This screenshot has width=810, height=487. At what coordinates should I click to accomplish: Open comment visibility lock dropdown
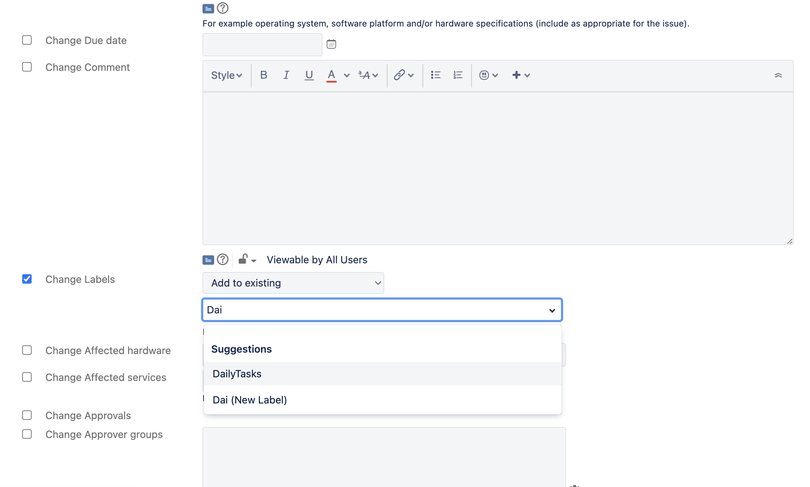click(x=247, y=260)
